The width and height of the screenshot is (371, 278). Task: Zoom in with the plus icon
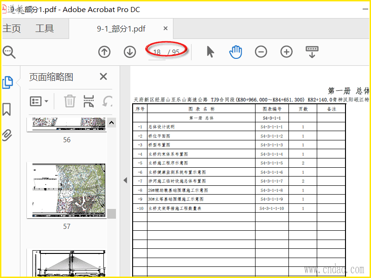tap(287, 52)
